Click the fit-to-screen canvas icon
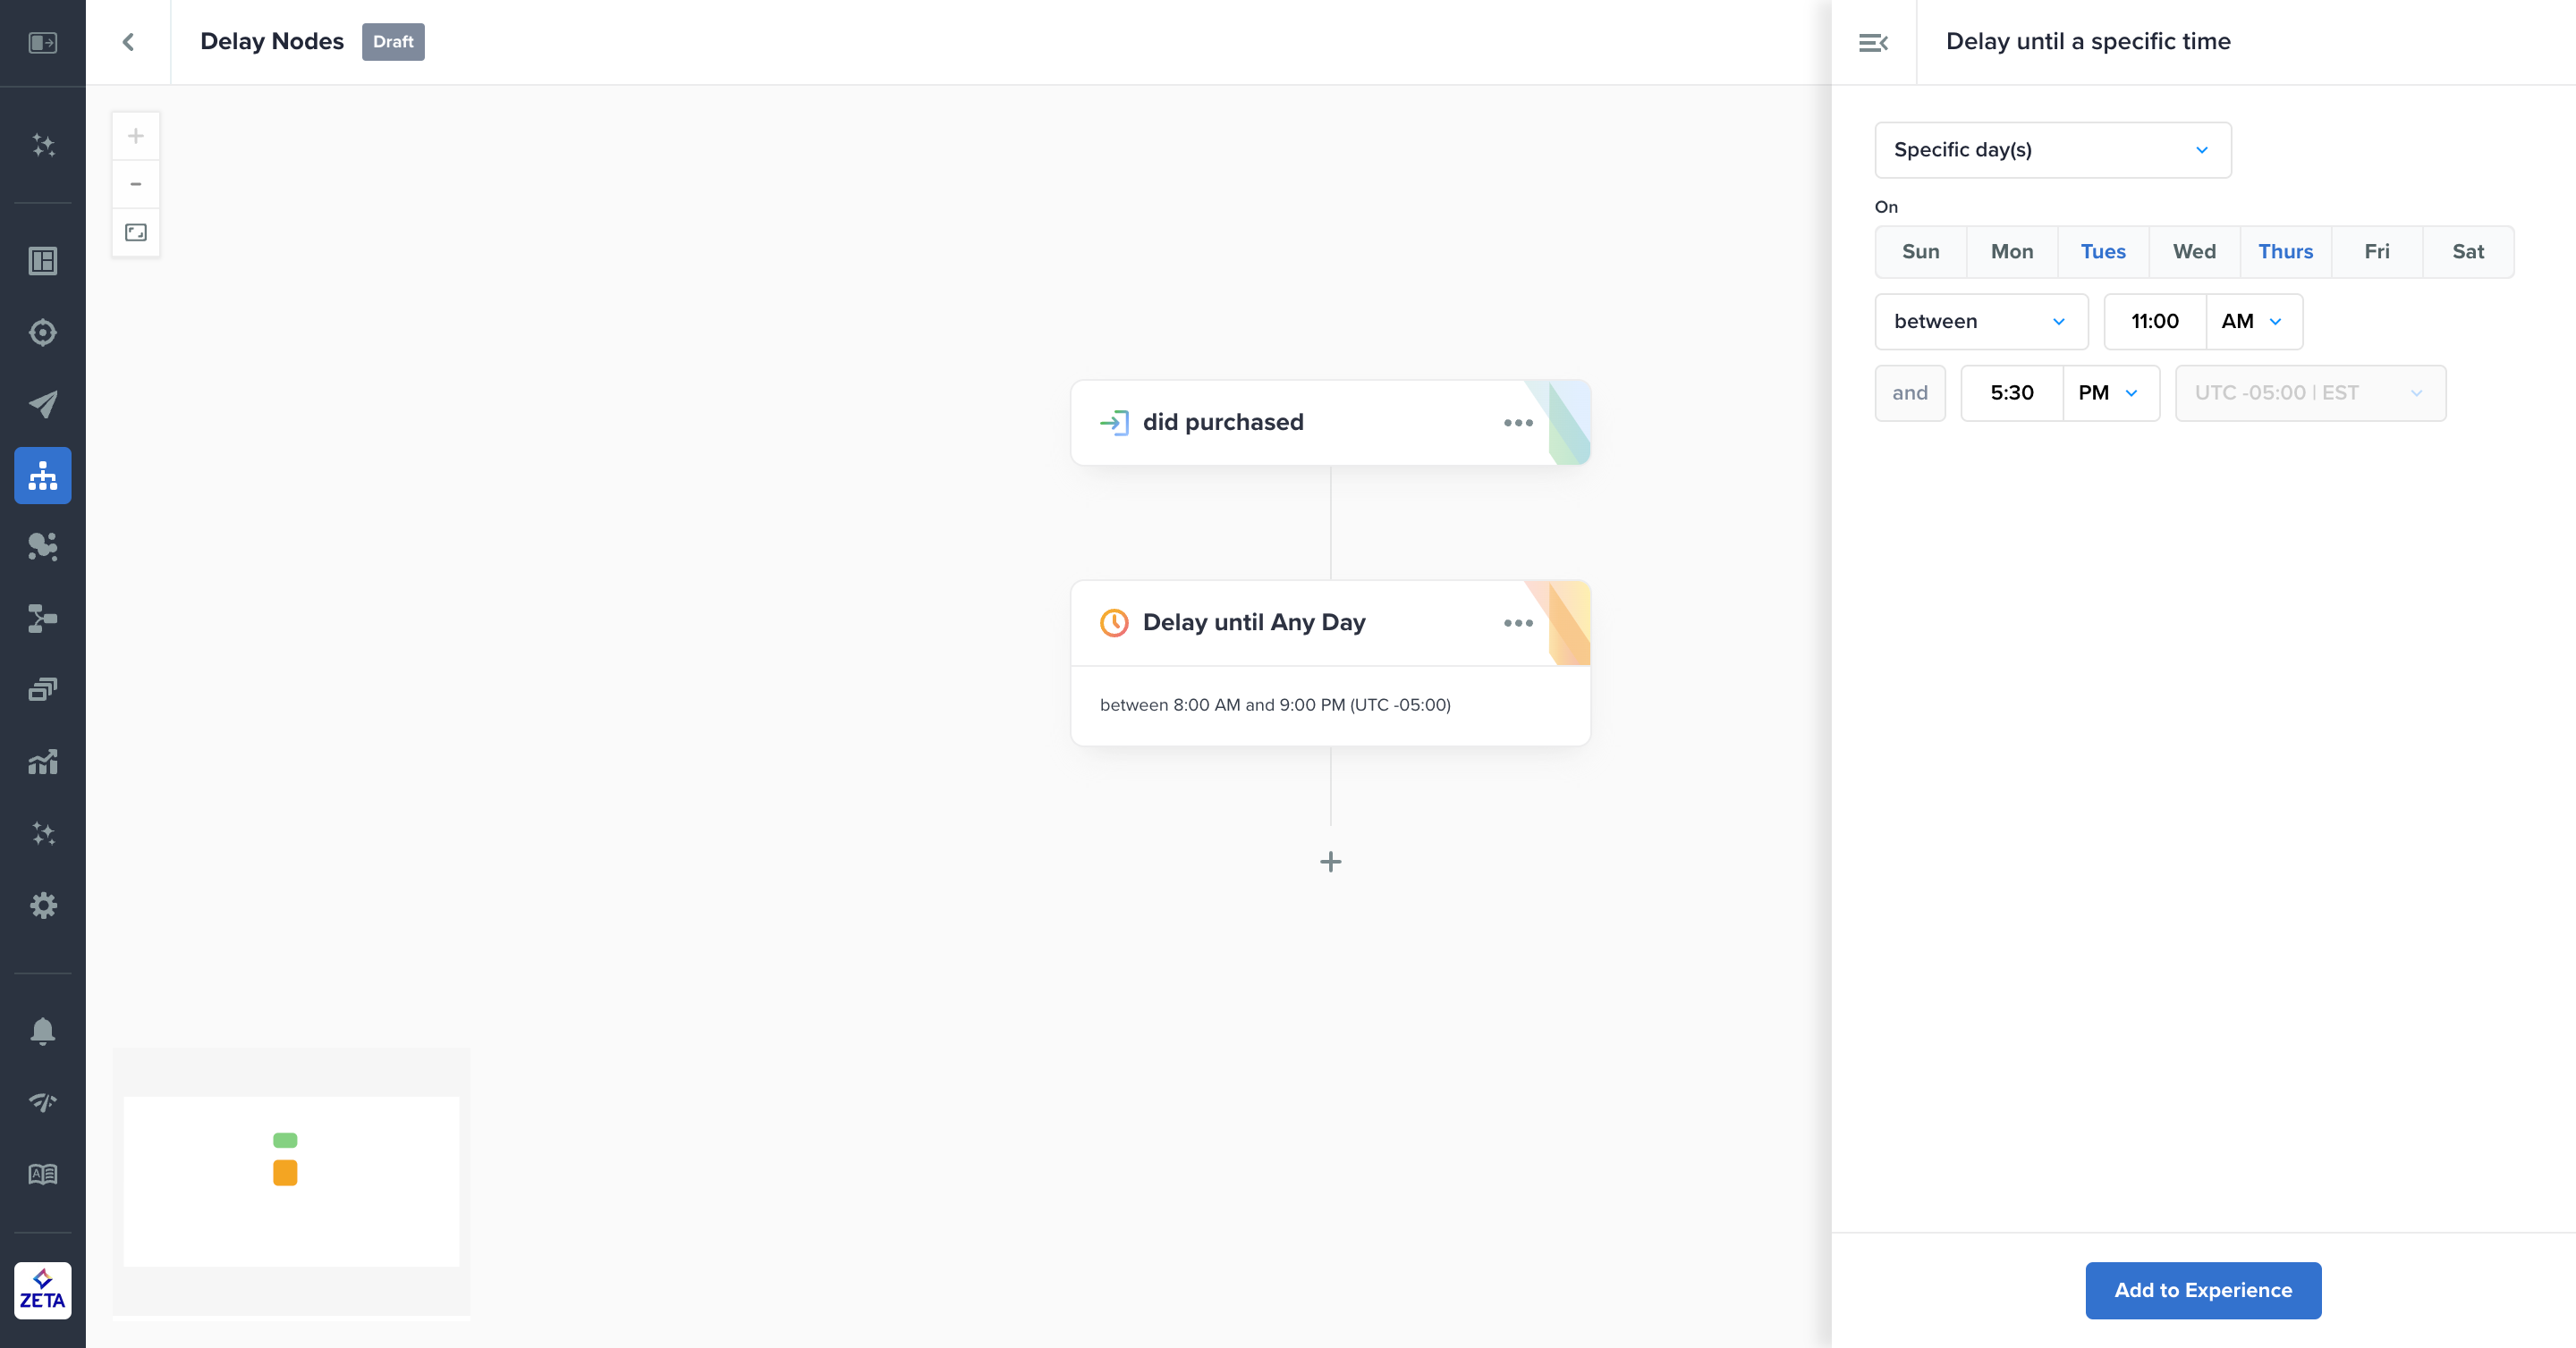The height and width of the screenshot is (1348, 2576). [136, 232]
